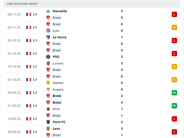Click the orange D badge for the Lyon match
This screenshot has height=138, width=184.
coord(174,27)
